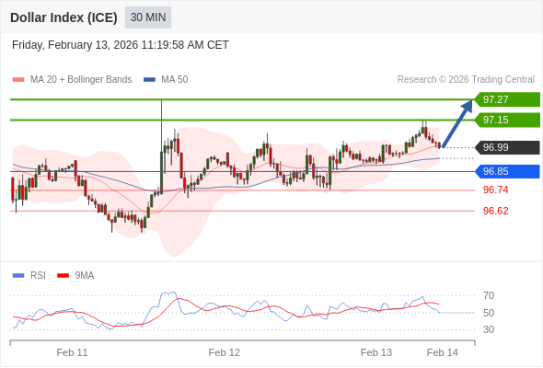This screenshot has width=543, height=368.
Task: Click the RSI 70 level label
Action: (489, 295)
